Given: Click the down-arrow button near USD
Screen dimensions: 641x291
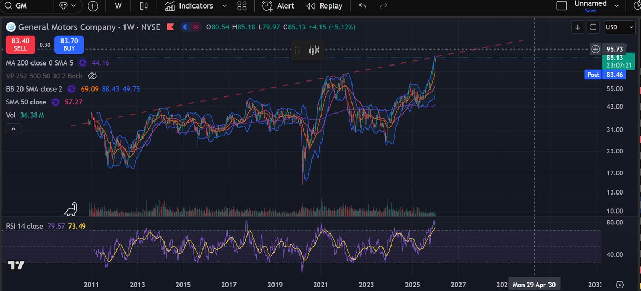Looking at the screenshot, I should [x=577, y=27].
